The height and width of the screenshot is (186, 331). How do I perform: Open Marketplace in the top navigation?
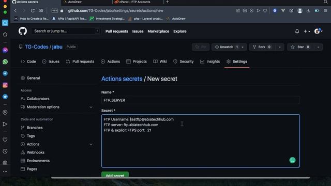coord(158,31)
